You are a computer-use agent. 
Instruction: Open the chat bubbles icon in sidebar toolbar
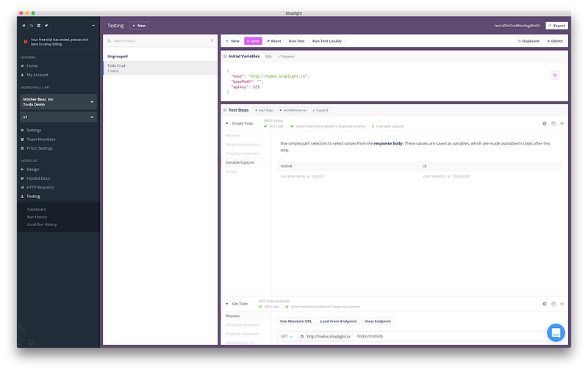pos(31,26)
